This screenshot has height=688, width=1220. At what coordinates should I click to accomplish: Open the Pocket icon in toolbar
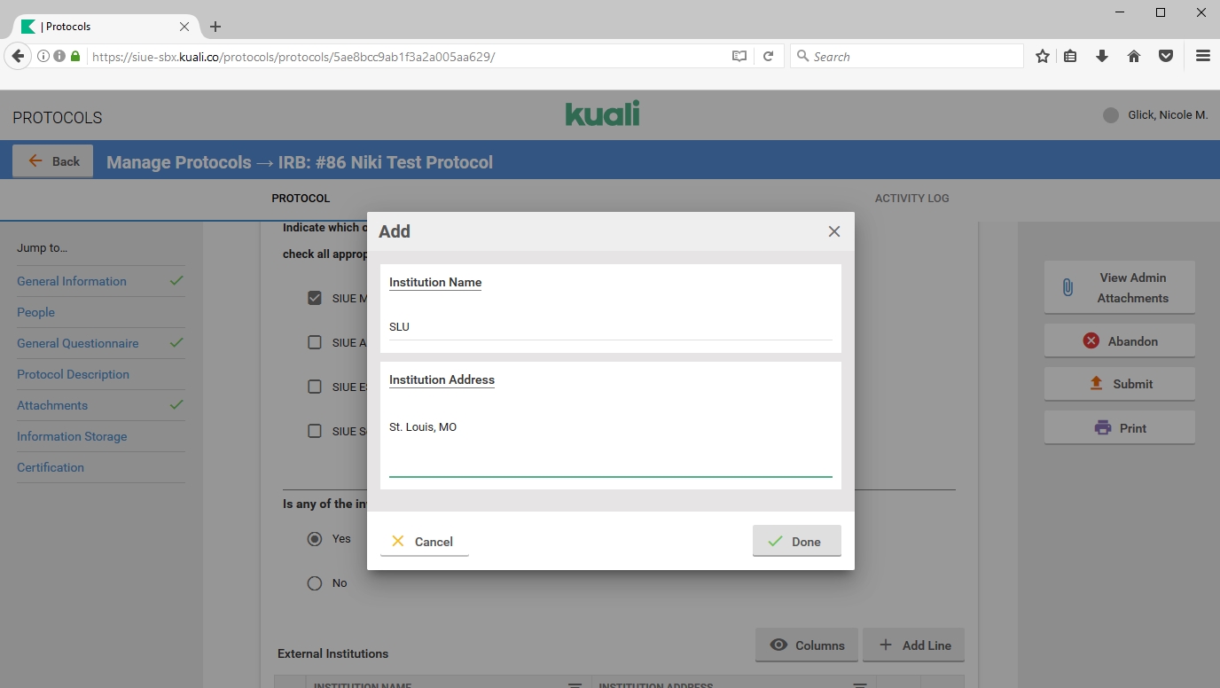click(1166, 56)
